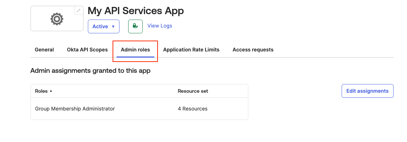The width and height of the screenshot is (407, 142).
Task: Sort by the Roles column header
Action: (43, 91)
